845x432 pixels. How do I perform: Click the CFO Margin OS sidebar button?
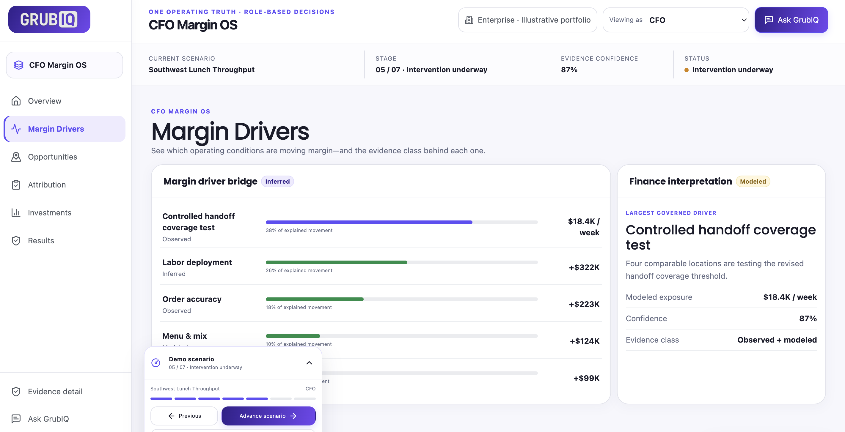point(65,65)
